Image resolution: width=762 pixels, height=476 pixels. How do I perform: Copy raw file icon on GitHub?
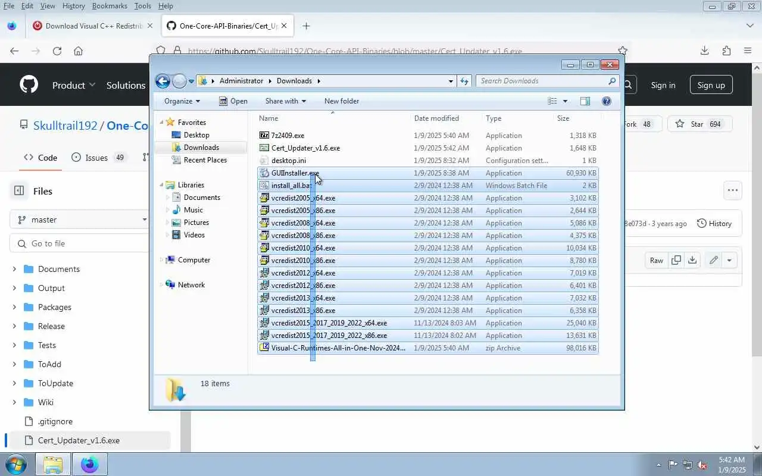[676, 260]
